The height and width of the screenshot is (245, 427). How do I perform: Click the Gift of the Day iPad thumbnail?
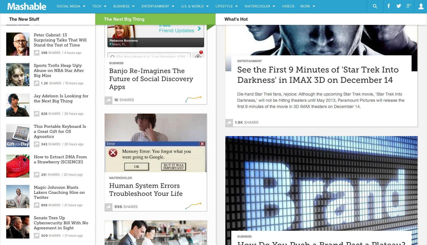pyautogui.click(x=18, y=136)
